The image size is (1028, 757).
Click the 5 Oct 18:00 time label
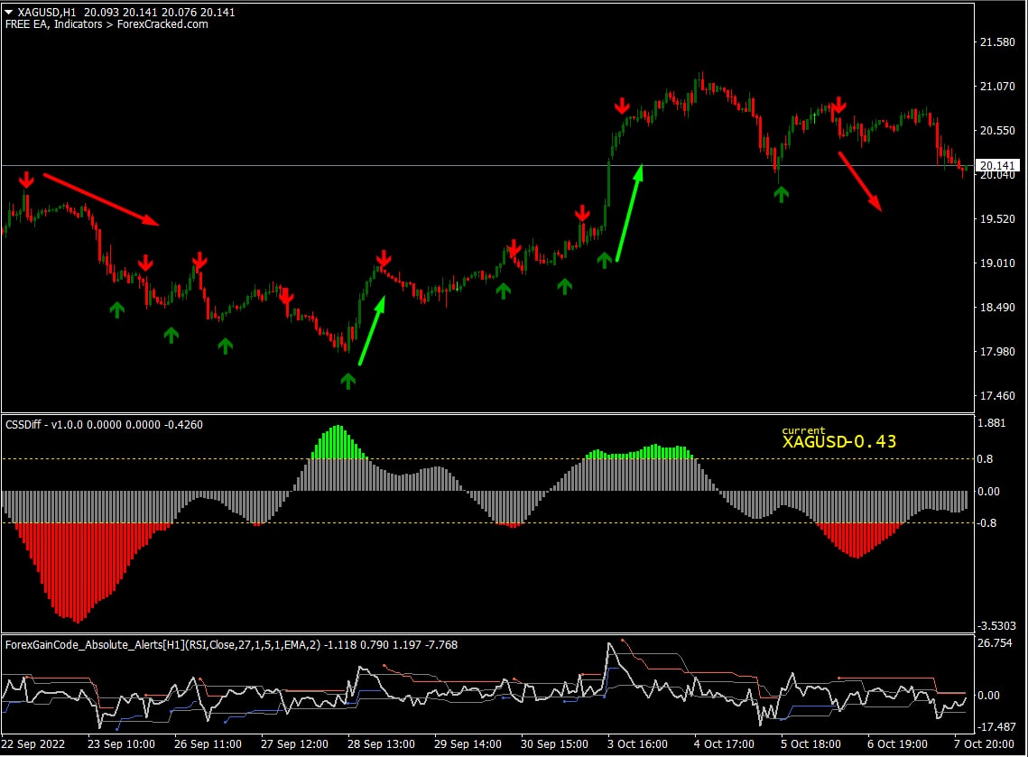tap(810, 743)
